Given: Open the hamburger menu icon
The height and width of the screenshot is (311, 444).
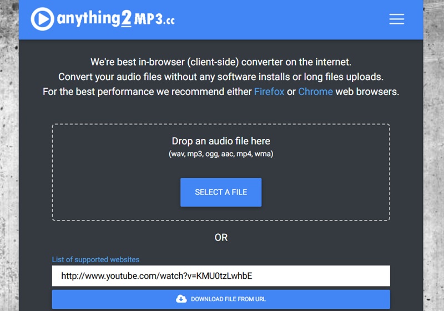Looking at the screenshot, I should [396, 19].
